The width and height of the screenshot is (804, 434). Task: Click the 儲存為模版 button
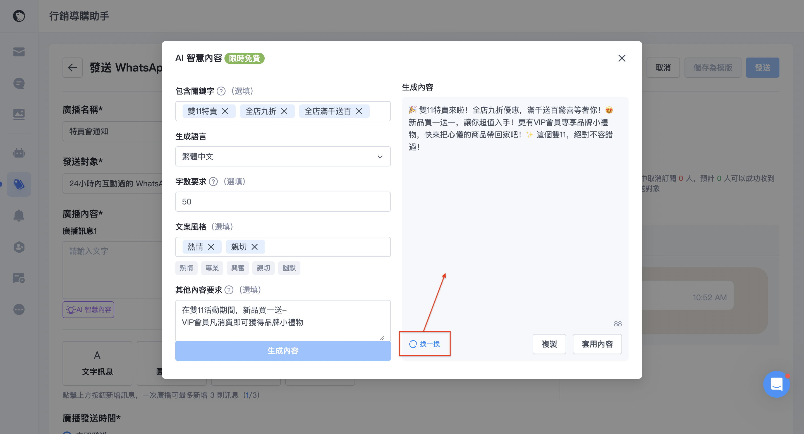(x=713, y=67)
